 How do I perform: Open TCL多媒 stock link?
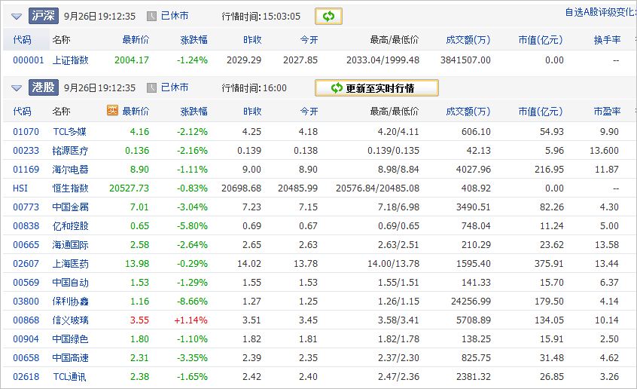[x=69, y=132]
